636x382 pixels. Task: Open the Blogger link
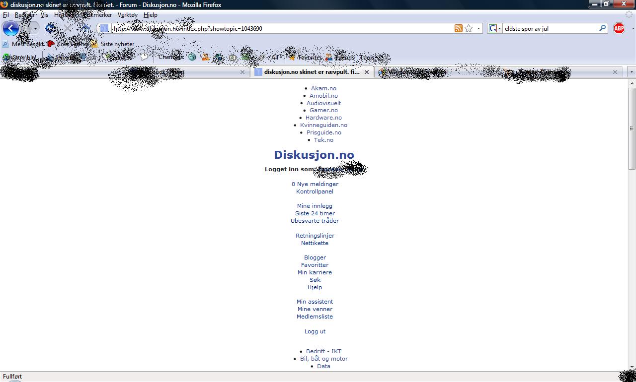(x=315, y=257)
